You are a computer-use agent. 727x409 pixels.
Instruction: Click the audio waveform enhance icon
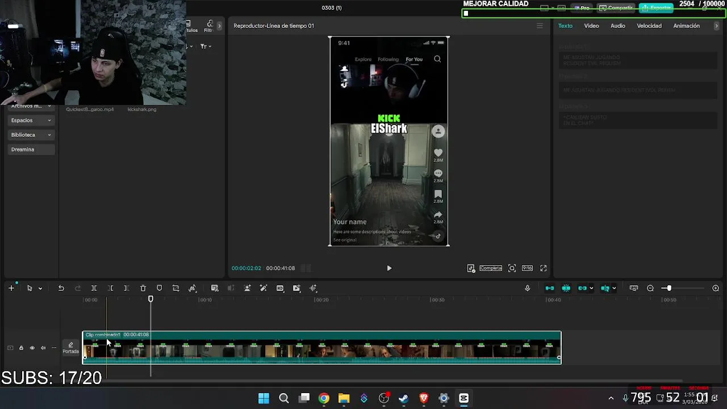click(313, 288)
